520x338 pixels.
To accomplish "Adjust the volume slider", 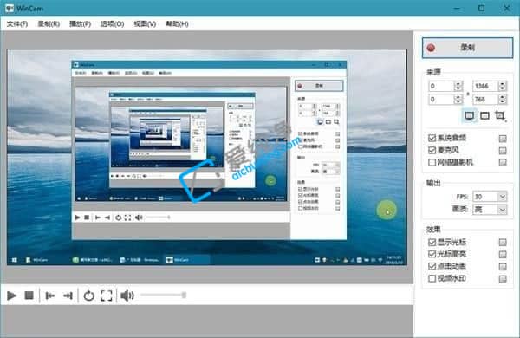I will click(163, 295).
